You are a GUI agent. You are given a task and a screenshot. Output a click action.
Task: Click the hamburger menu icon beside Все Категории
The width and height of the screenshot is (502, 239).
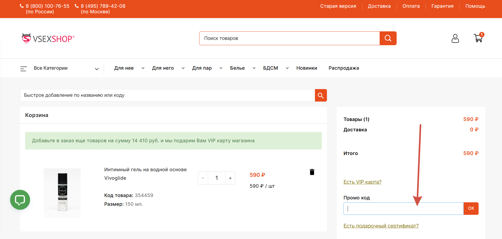(24, 69)
